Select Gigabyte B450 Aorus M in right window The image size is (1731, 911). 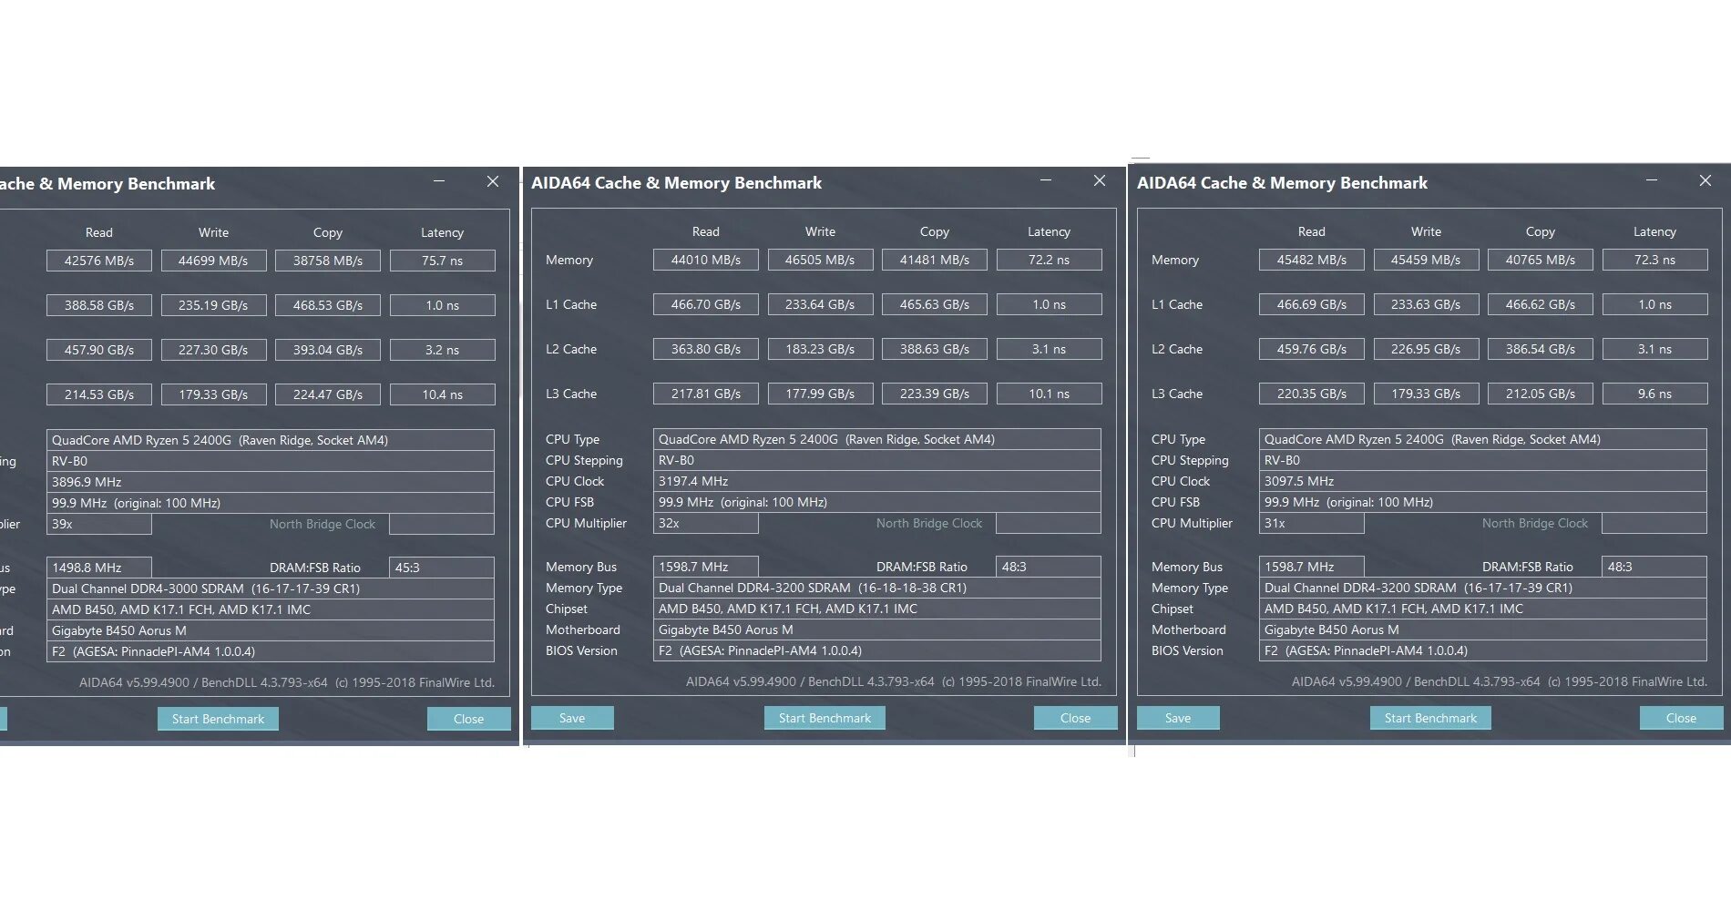(1483, 630)
